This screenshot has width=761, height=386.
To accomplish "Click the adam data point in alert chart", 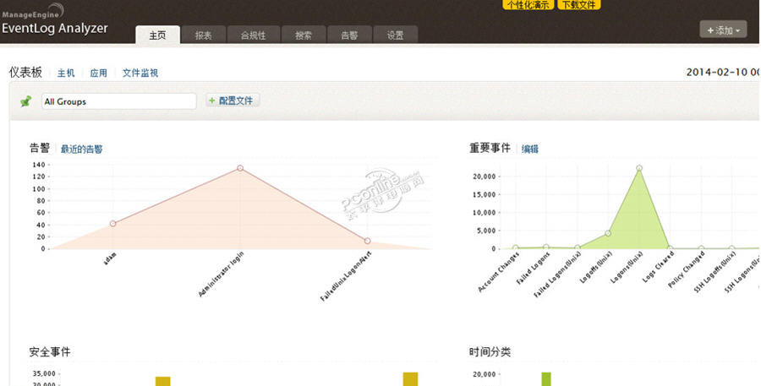I will tap(113, 224).
